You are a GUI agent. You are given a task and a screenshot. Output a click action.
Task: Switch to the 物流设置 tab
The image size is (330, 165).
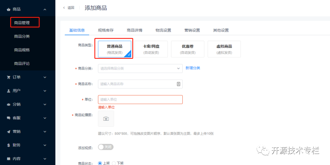click(x=163, y=30)
